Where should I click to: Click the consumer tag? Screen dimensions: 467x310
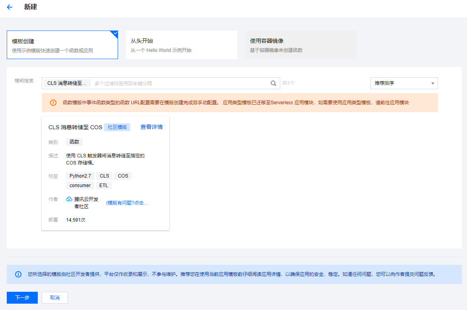pyautogui.click(x=80, y=186)
